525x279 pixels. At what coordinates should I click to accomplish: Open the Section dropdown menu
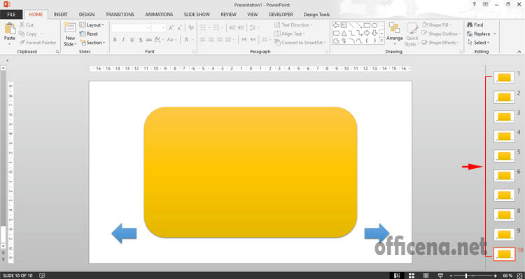tap(92, 43)
